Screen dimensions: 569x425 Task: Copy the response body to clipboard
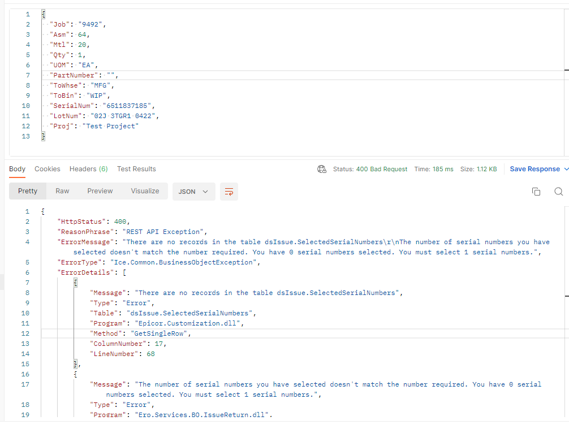[x=536, y=192]
